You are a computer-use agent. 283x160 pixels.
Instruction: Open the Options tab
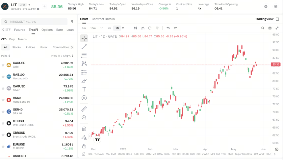point(47,30)
